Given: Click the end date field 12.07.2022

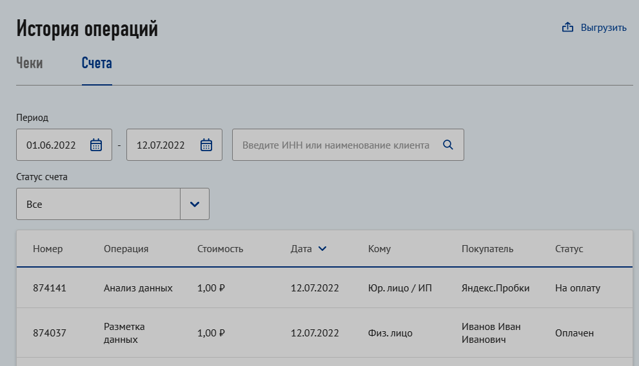Looking at the screenshot, I should pos(161,145).
